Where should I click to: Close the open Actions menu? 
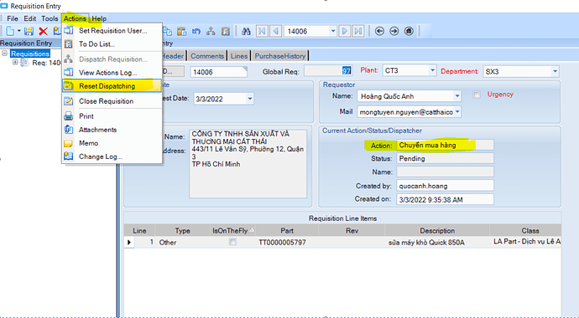(x=75, y=18)
